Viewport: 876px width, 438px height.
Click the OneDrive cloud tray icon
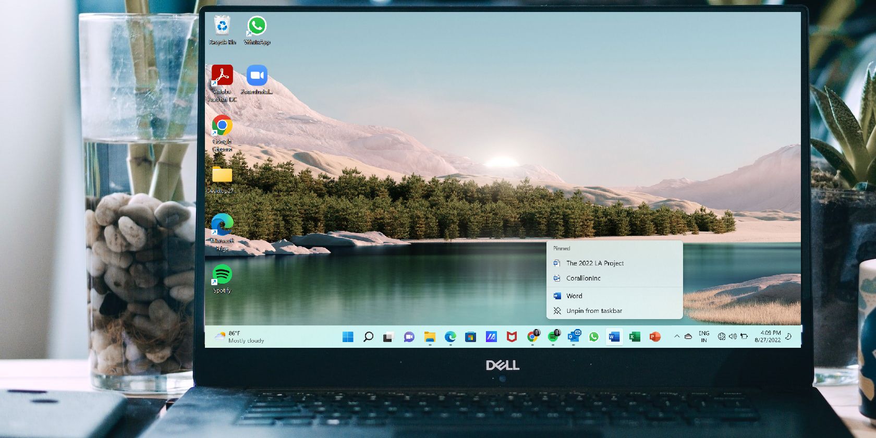tap(688, 337)
